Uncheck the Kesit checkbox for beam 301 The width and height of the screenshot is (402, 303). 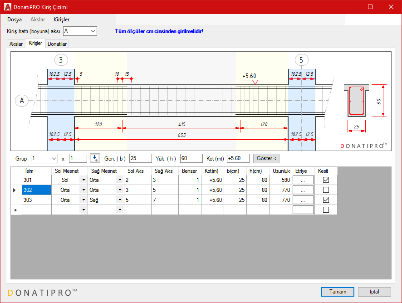coord(326,180)
